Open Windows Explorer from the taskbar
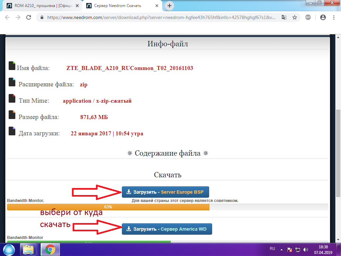The width and height of the screenshot is (341, 256). [x=28, y=249]
